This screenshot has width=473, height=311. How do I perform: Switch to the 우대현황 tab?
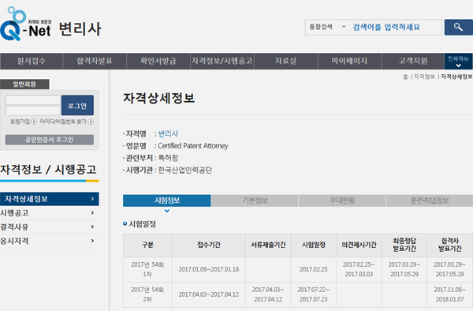click(342, 200)
